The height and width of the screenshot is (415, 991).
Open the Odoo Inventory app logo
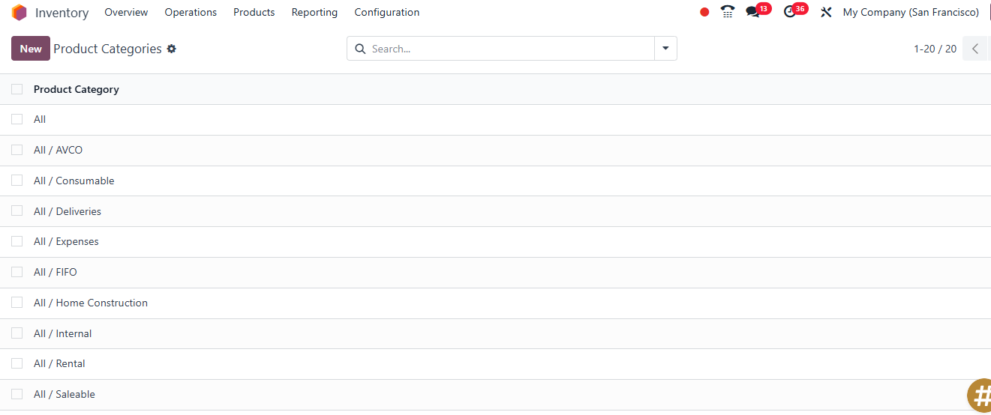coord(19,13)
